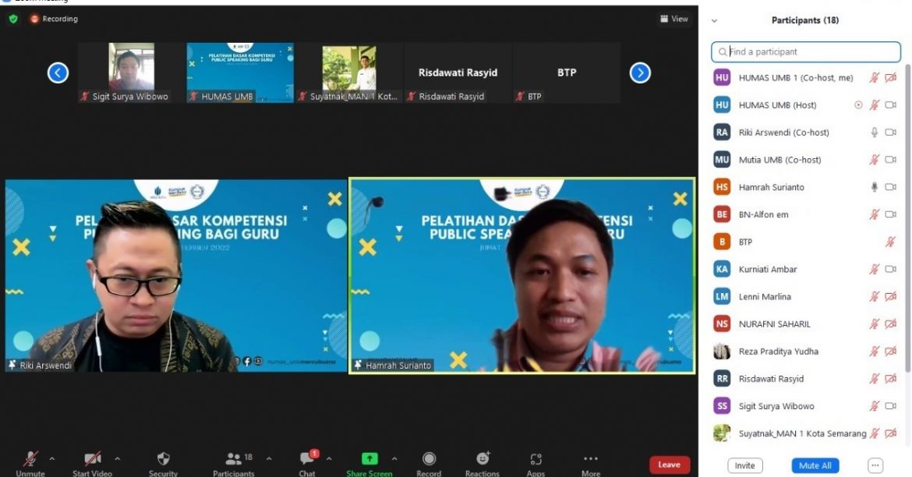Screen dimensions: 912x477
Task: Click the Record icon in the toolbar
Action: pos(428,458)
